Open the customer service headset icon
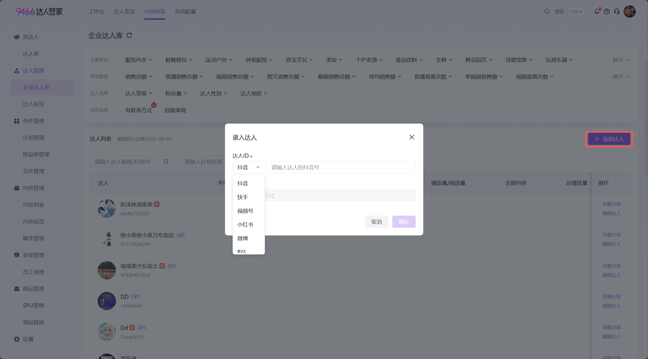Image resolution: width=648 pixels, height=359 pixels. click(617, 11)
